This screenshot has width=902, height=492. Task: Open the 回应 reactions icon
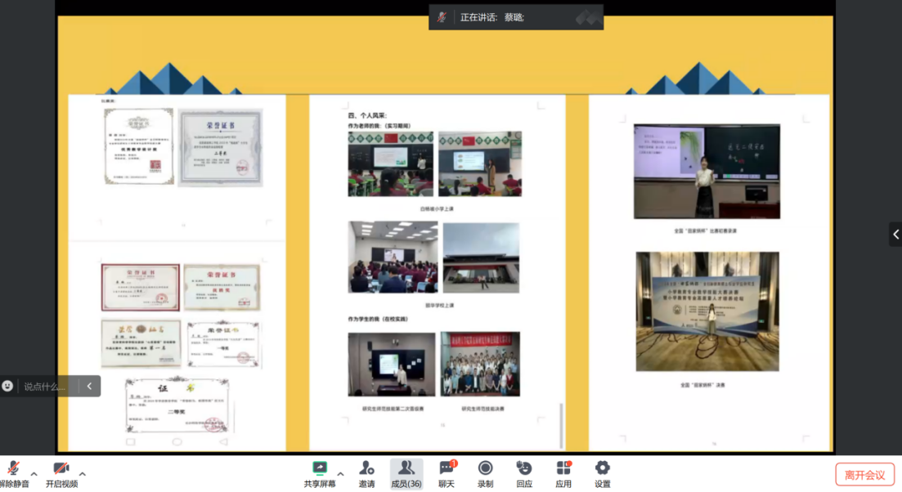click(524, 468)
